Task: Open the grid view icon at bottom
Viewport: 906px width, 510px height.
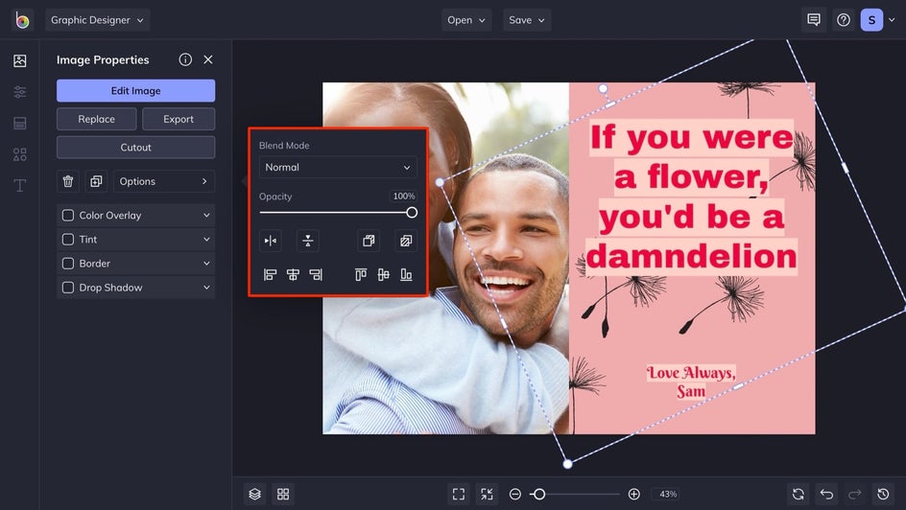Action: (283, 494)
